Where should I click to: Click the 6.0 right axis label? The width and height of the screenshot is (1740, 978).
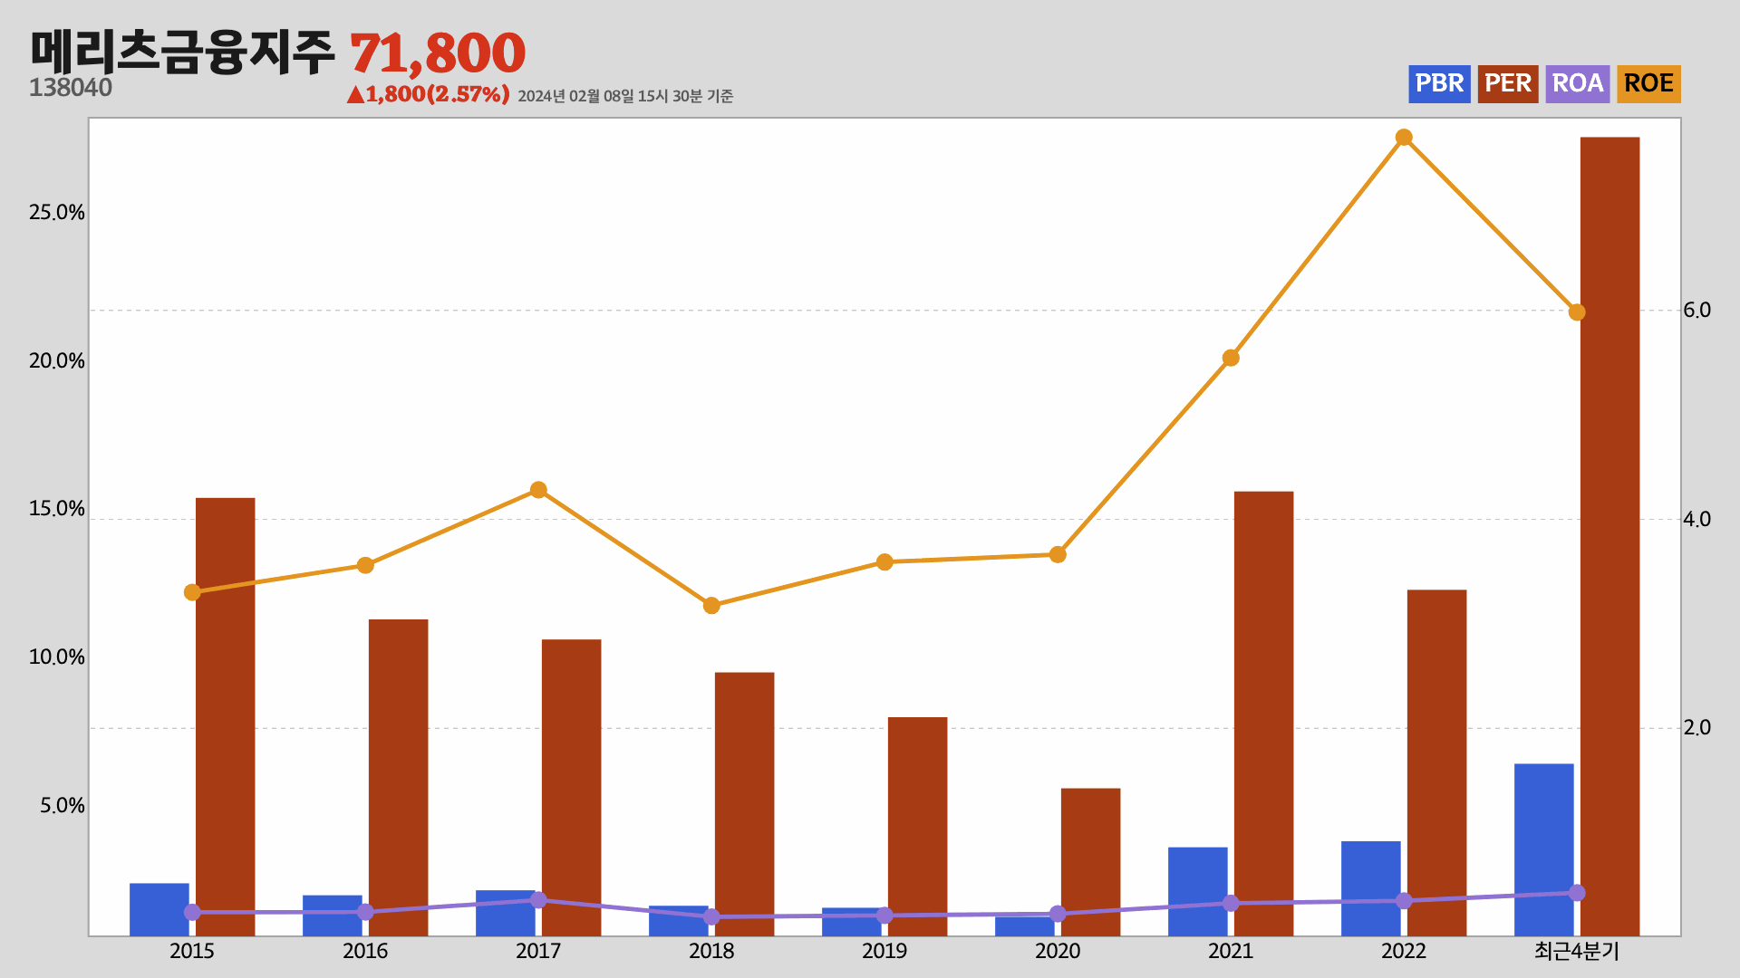click(1697, 311)
